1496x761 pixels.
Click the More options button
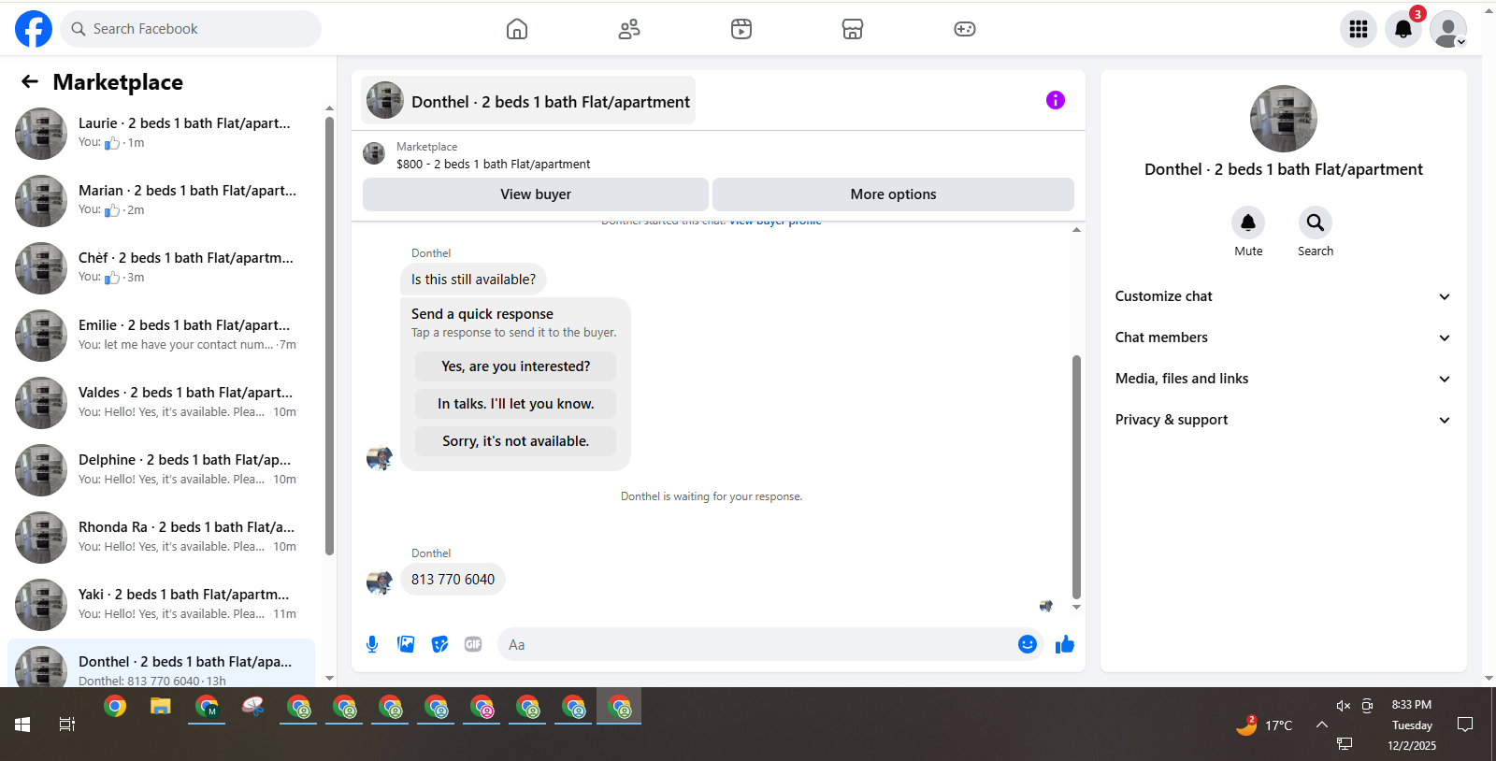click(x=893, y=194)
